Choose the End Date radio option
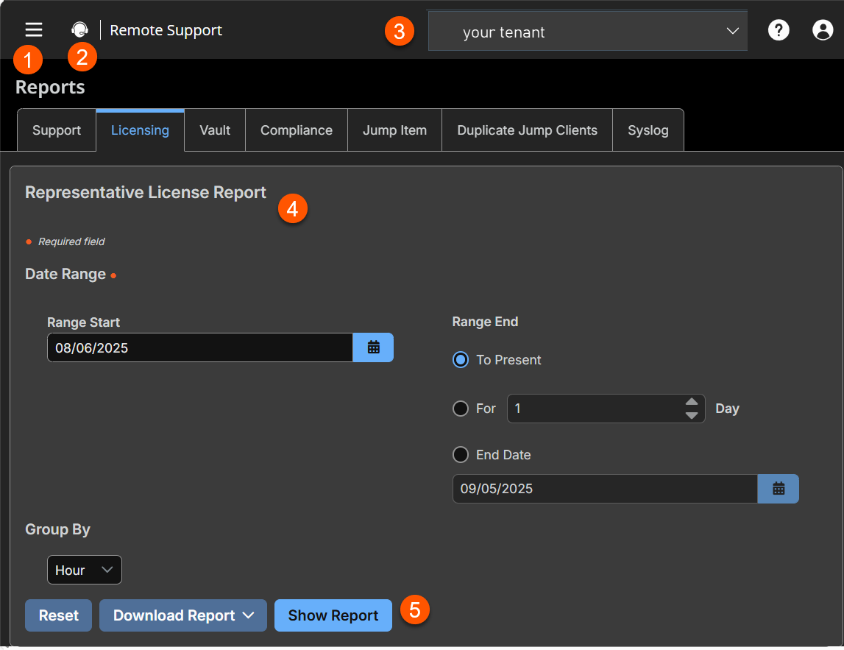Image resolution: width=844 pixels, height=650 pixels. tap(461, 455)
